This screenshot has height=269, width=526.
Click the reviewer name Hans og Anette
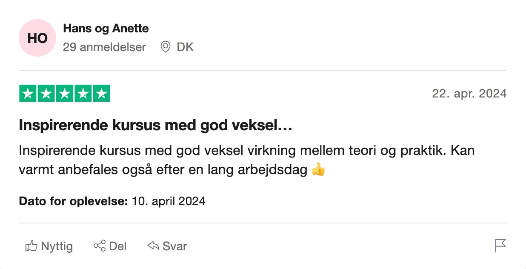[x=106, y=29]
